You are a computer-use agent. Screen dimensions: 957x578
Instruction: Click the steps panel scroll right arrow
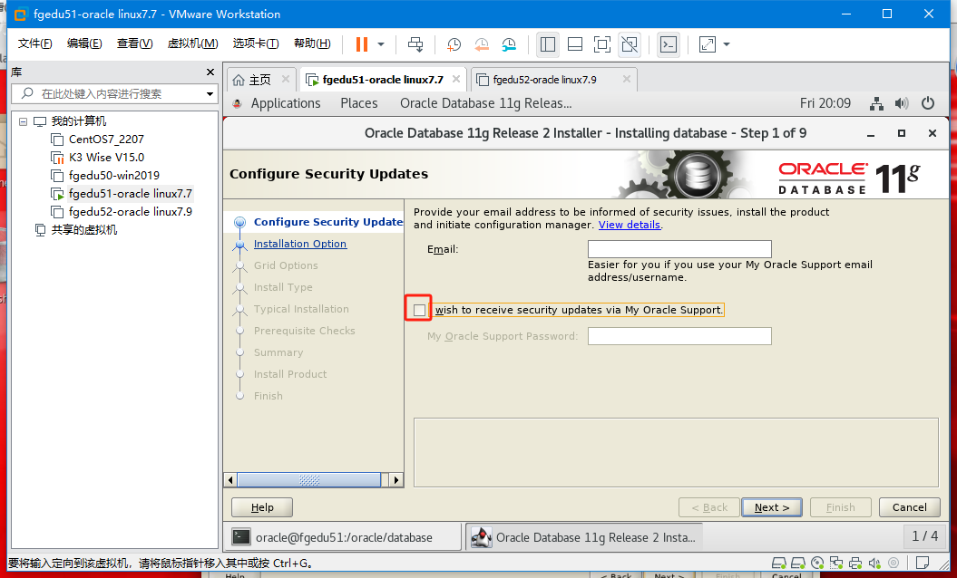click(x=396, y=480)
